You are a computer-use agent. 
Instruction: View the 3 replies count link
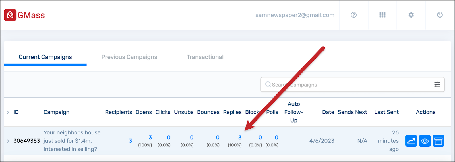pyautogui.click(x=240, y=137)
